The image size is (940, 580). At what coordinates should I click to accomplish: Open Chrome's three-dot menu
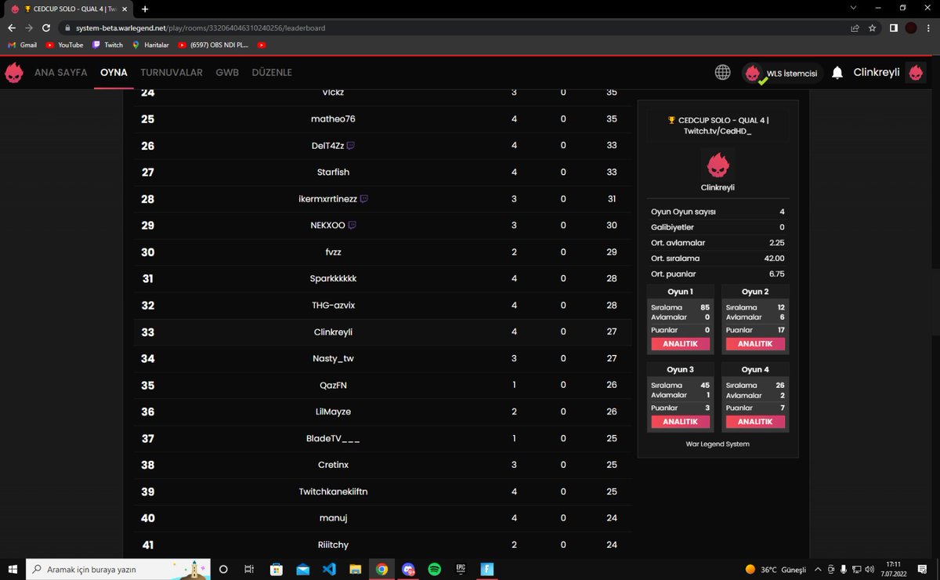click(x=928, y=27)
